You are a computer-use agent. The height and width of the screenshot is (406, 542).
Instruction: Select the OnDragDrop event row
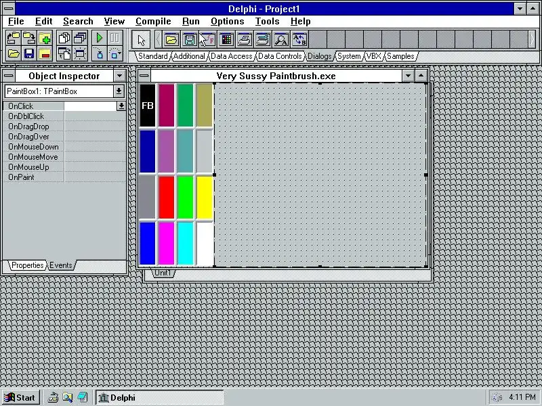click(x=64, y=127)
